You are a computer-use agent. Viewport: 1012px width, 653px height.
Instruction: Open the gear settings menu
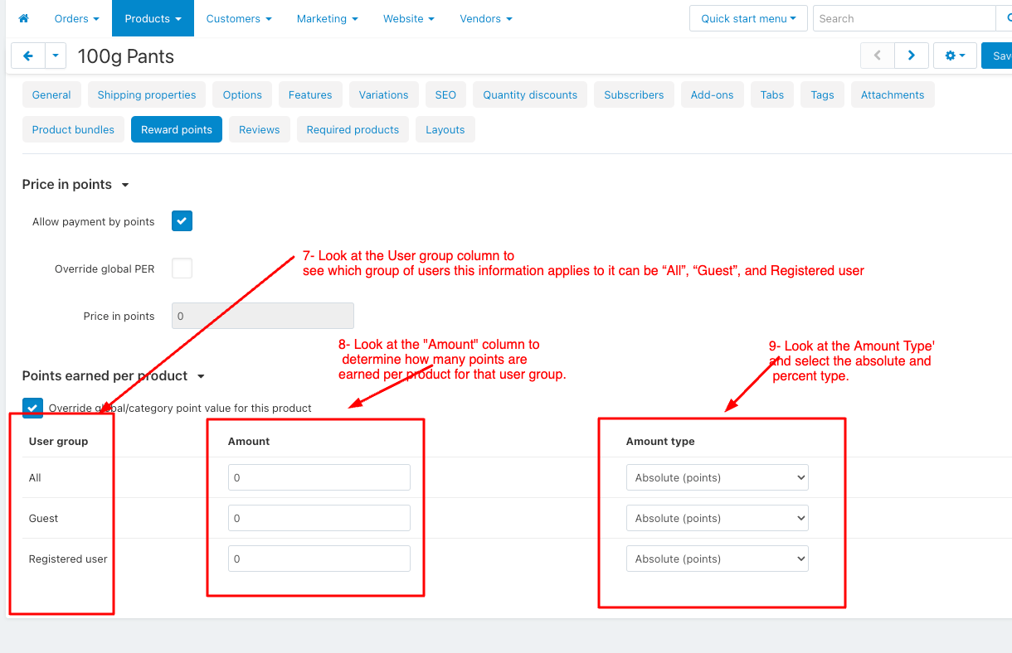[x=955, y=56]
